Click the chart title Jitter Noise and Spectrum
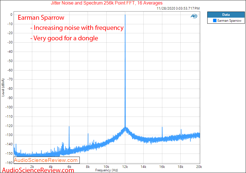 point(107,3)
